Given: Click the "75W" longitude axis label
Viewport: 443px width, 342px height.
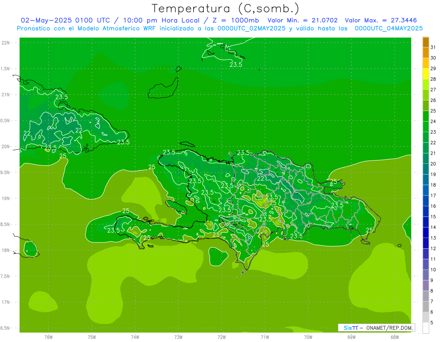Looking at the screenshot, I should coord(92,337).
